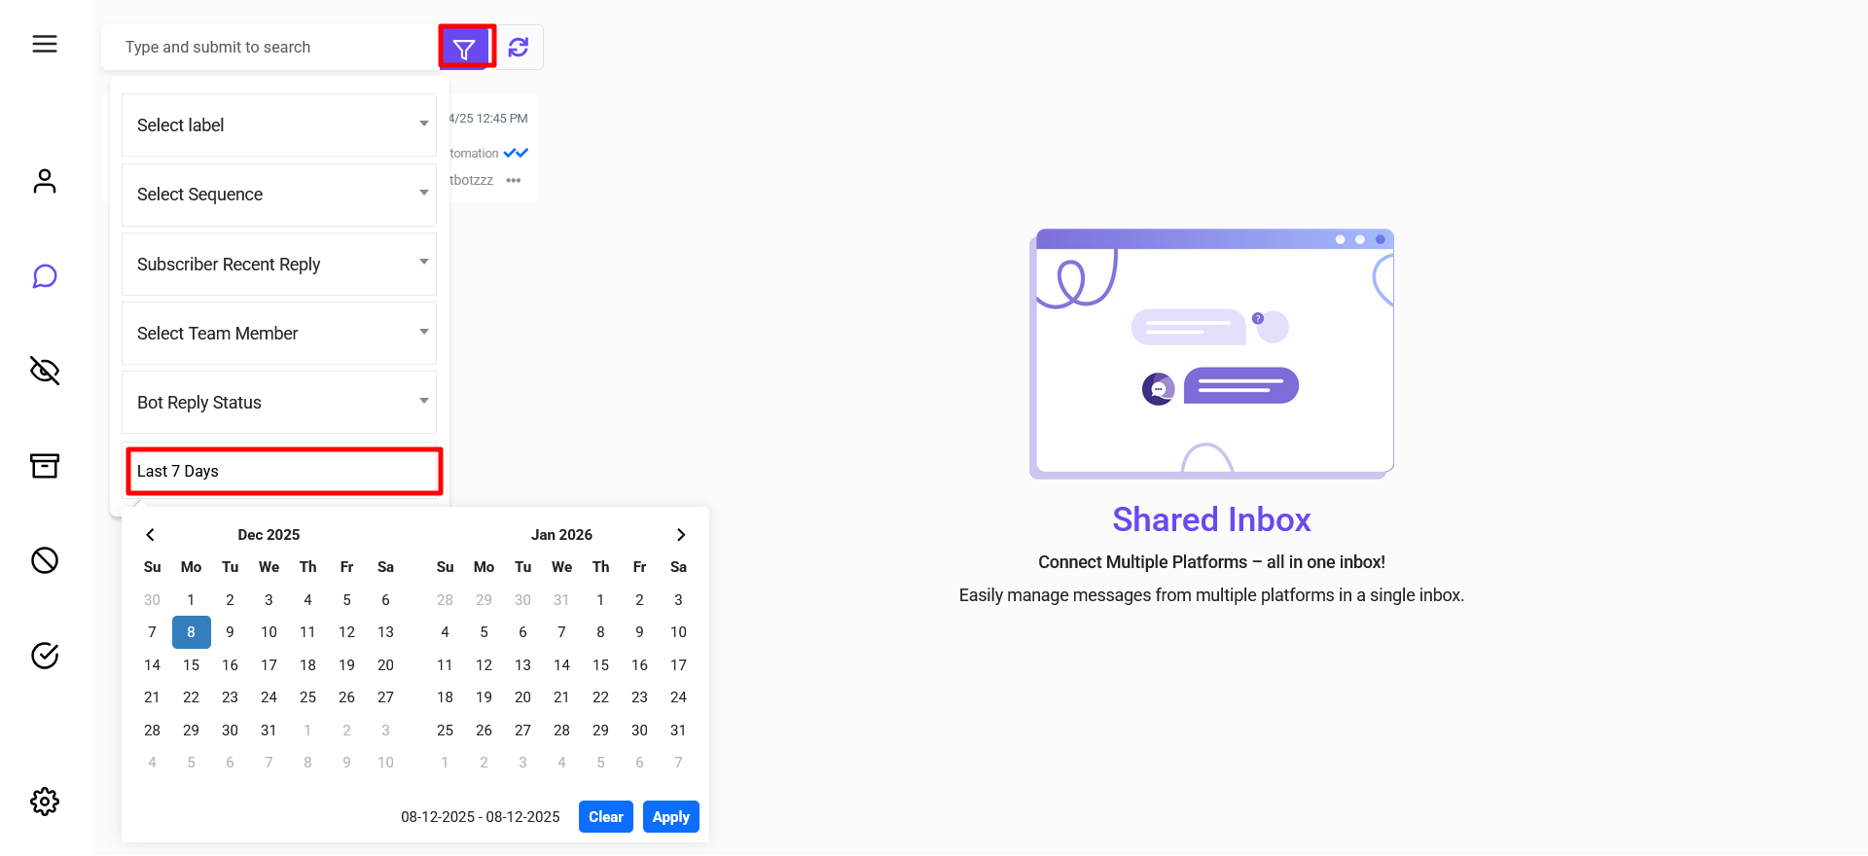The height and width of the screenshot is (856, 1868).
Task: Open the chat bubble inbox icon
Action: [45, 276]
